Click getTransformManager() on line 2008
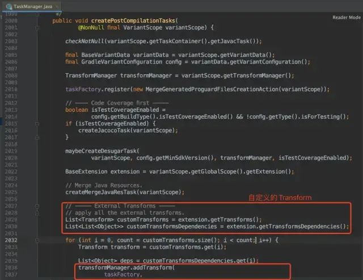 click(257, 76)
